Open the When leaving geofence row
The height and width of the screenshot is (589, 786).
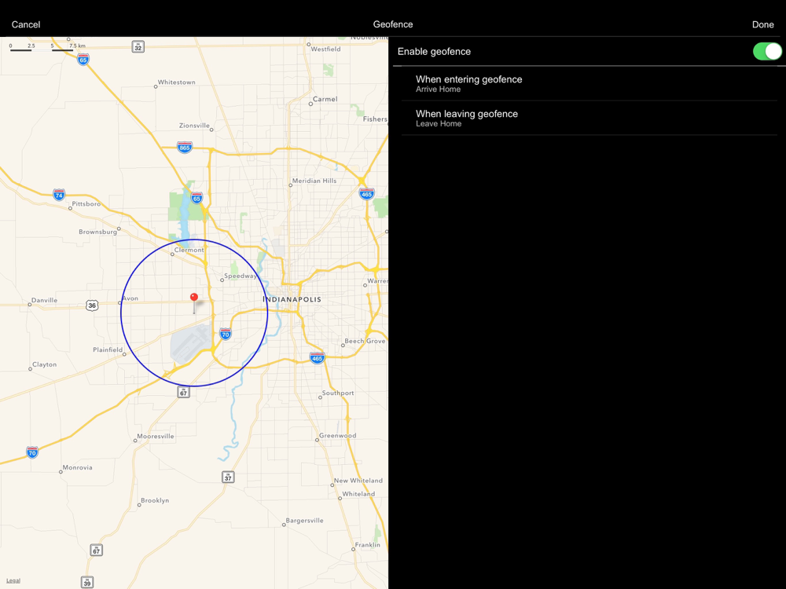589,119
